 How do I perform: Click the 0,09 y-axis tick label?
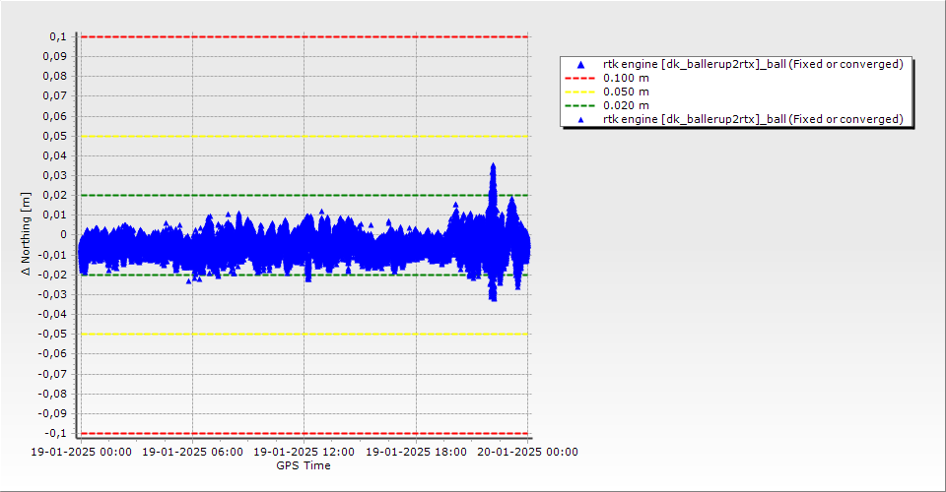coord(55,57)
